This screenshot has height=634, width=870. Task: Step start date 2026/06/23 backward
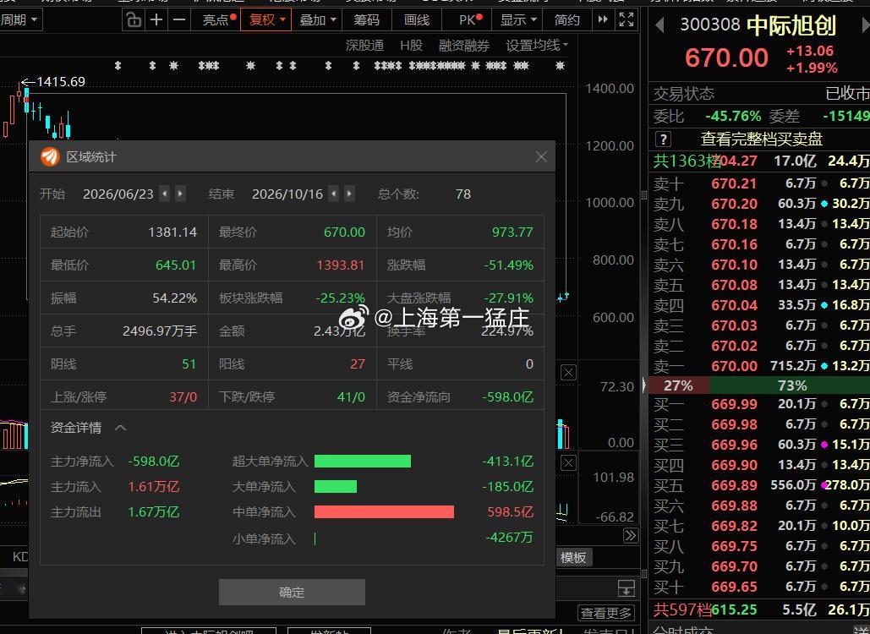coord(165,194)
